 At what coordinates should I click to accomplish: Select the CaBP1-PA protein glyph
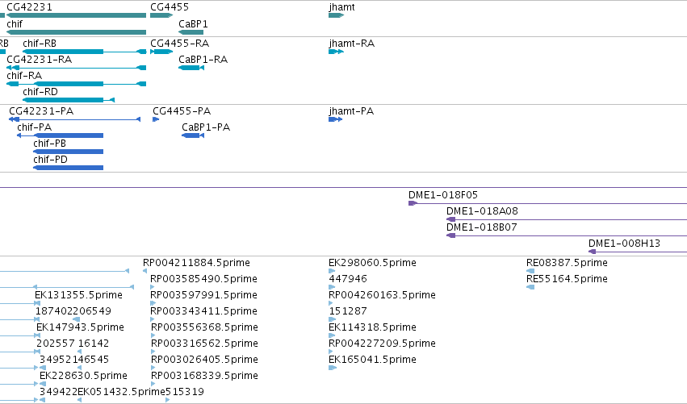[x=193, y=135]
